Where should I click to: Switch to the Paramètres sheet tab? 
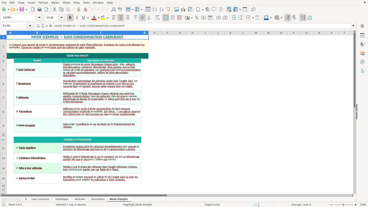click(98, 199)
